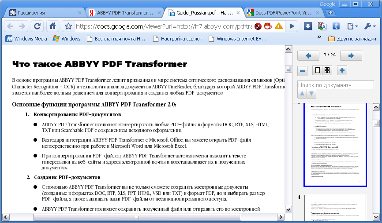Click the address bar URL
The image size is (382, 223).
(x=164, y=26)
